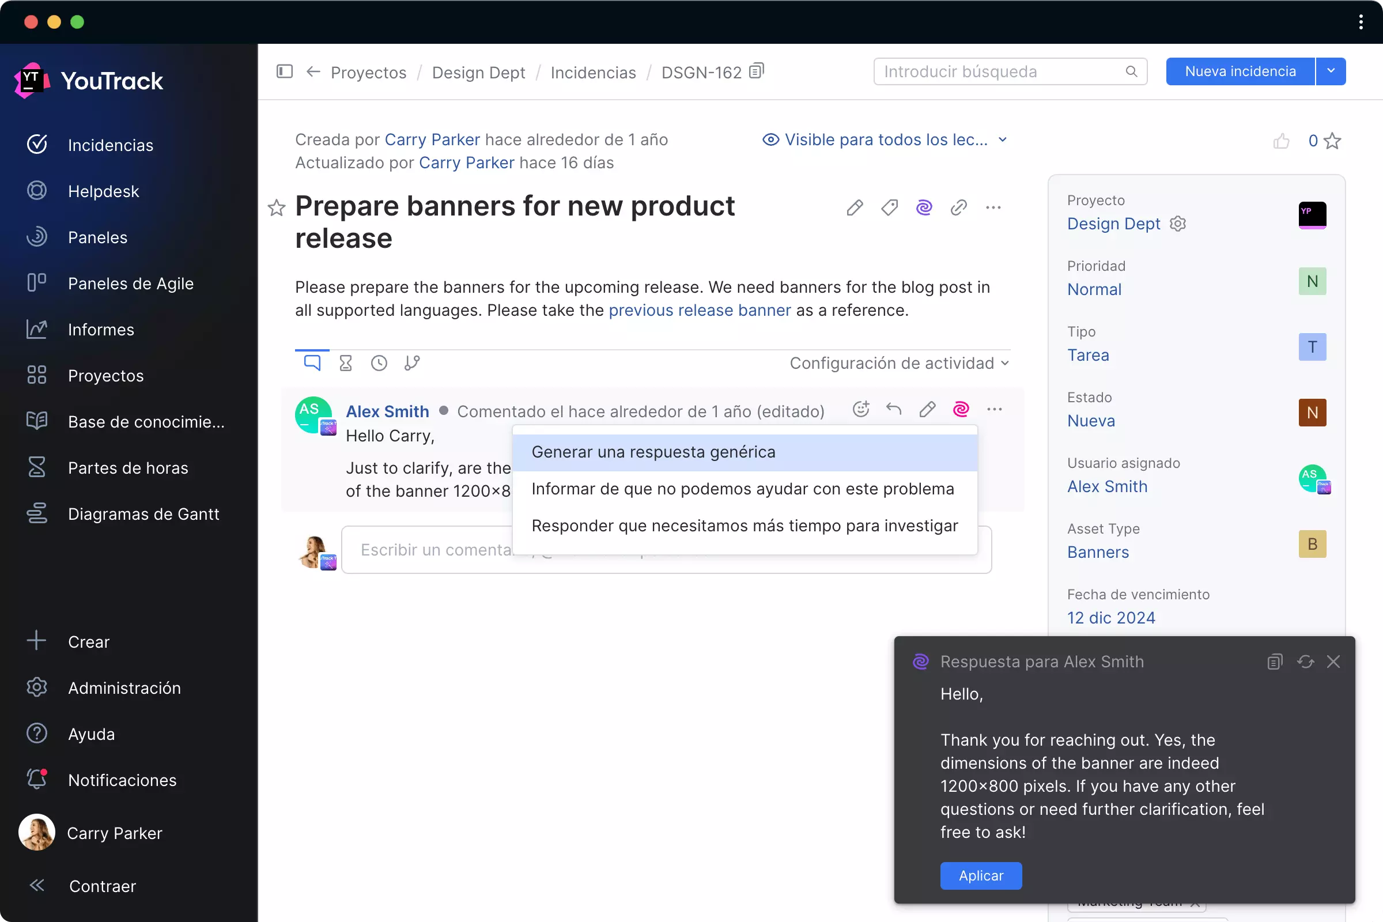The image size is (1383, 922).
Task: Toggle the sidebar panel icon in header
Action: [285, 71]
